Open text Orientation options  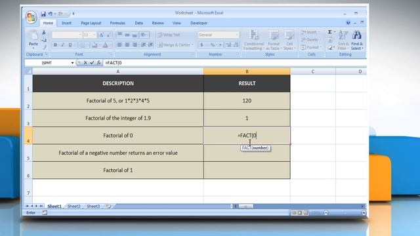(x=144, y=35)
